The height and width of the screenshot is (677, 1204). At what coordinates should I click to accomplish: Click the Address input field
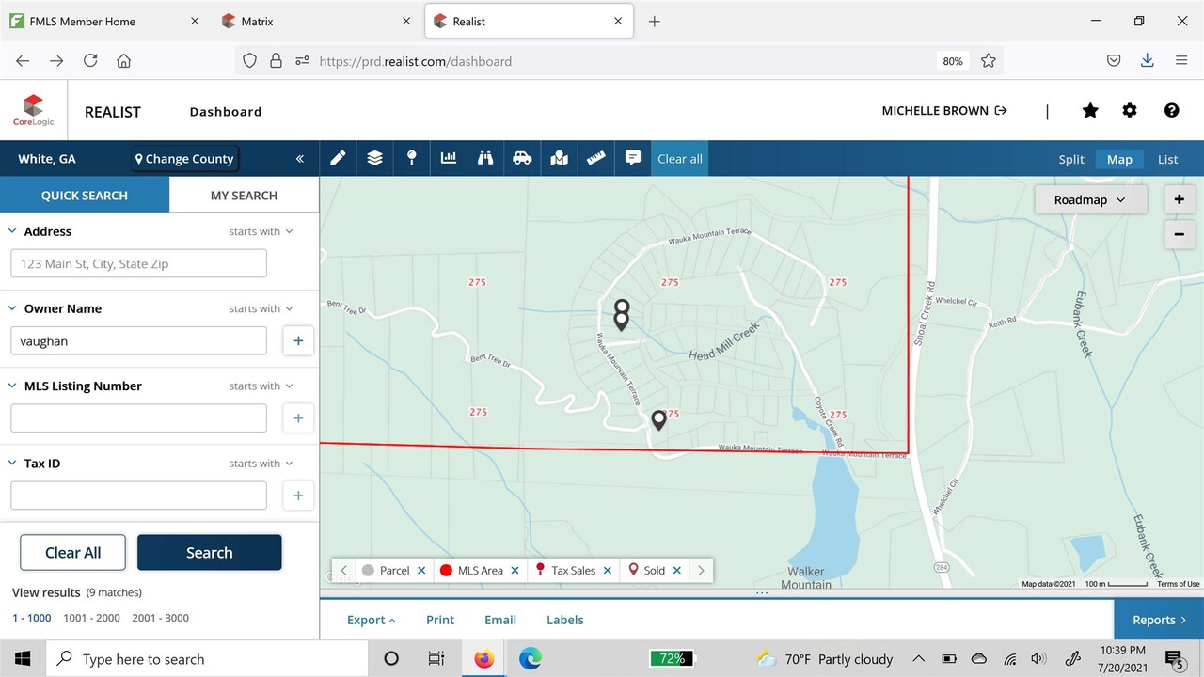tap(138, 264)
